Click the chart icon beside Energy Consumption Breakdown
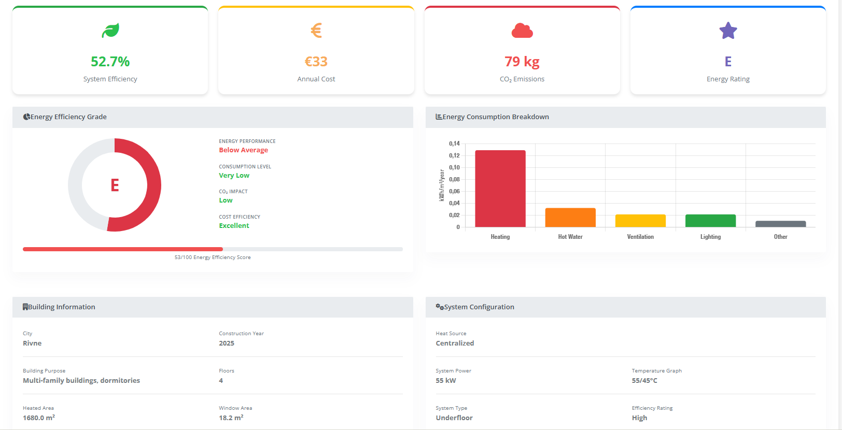This screenshot has width=842, height=430. coord(439,117)
